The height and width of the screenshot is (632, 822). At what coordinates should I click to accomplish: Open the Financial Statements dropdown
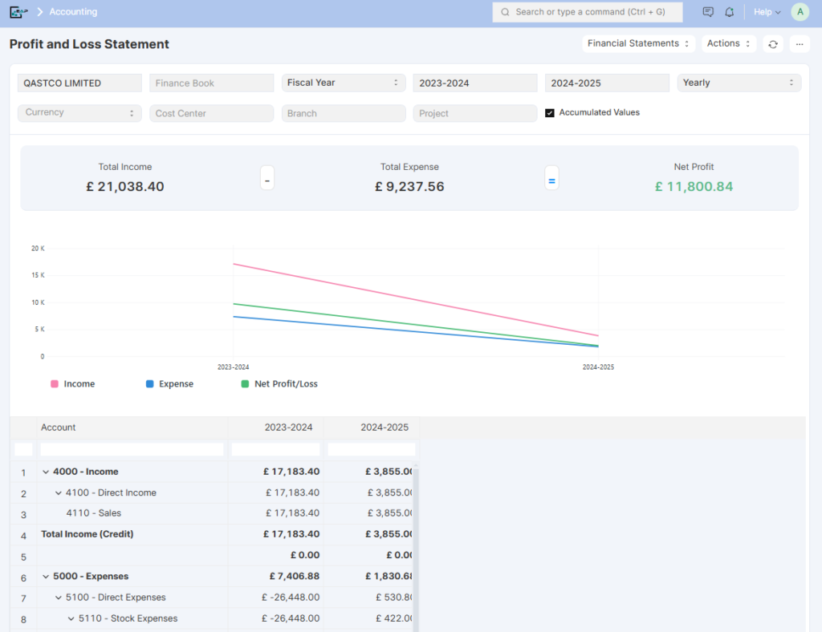pos(638,43)
